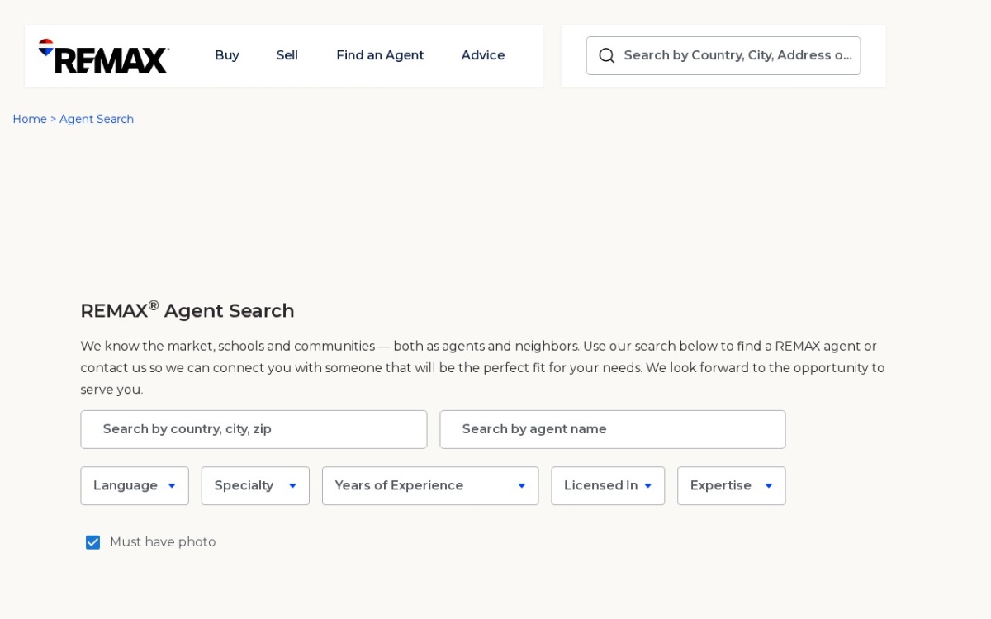991x619 pixels.
Task: Expand the Expertise dropdown
Action: tap(732, 485)
